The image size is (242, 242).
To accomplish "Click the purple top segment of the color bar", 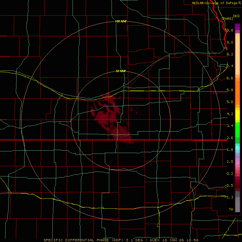I will [237, 27].
